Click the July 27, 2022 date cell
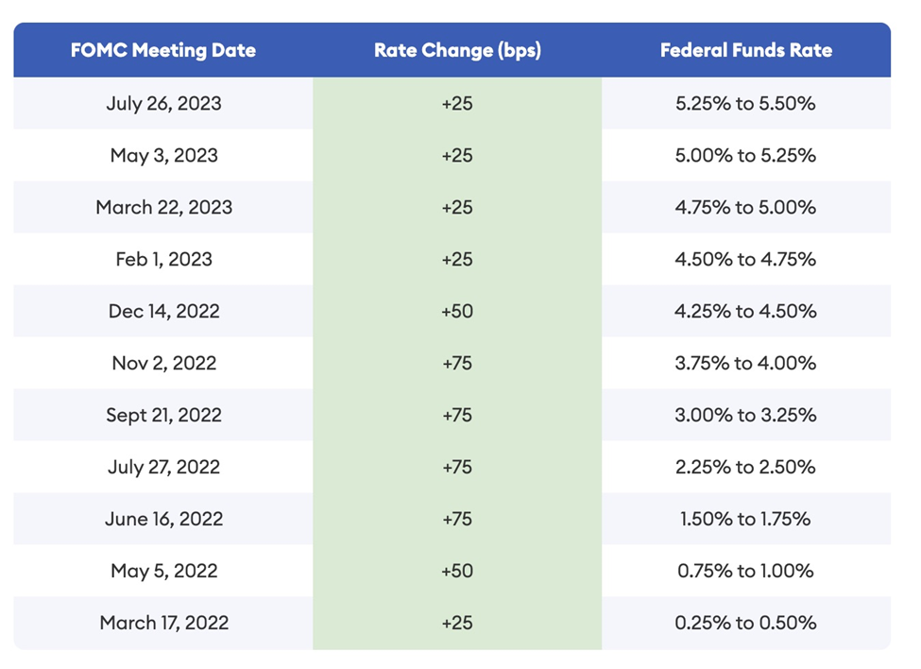Screen dimensions: 921x669 pyautogui.click(x=163, y=467)
